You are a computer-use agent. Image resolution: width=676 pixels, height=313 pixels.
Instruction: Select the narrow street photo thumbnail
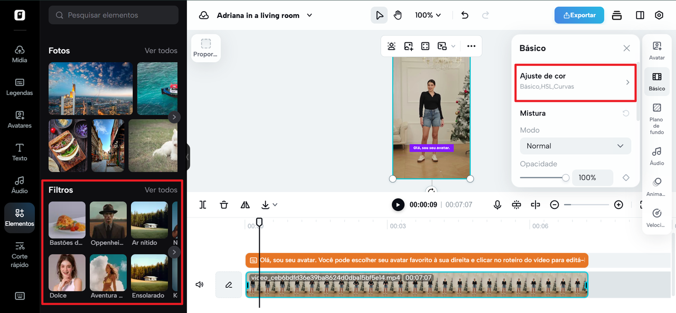[x=108, y=146]
